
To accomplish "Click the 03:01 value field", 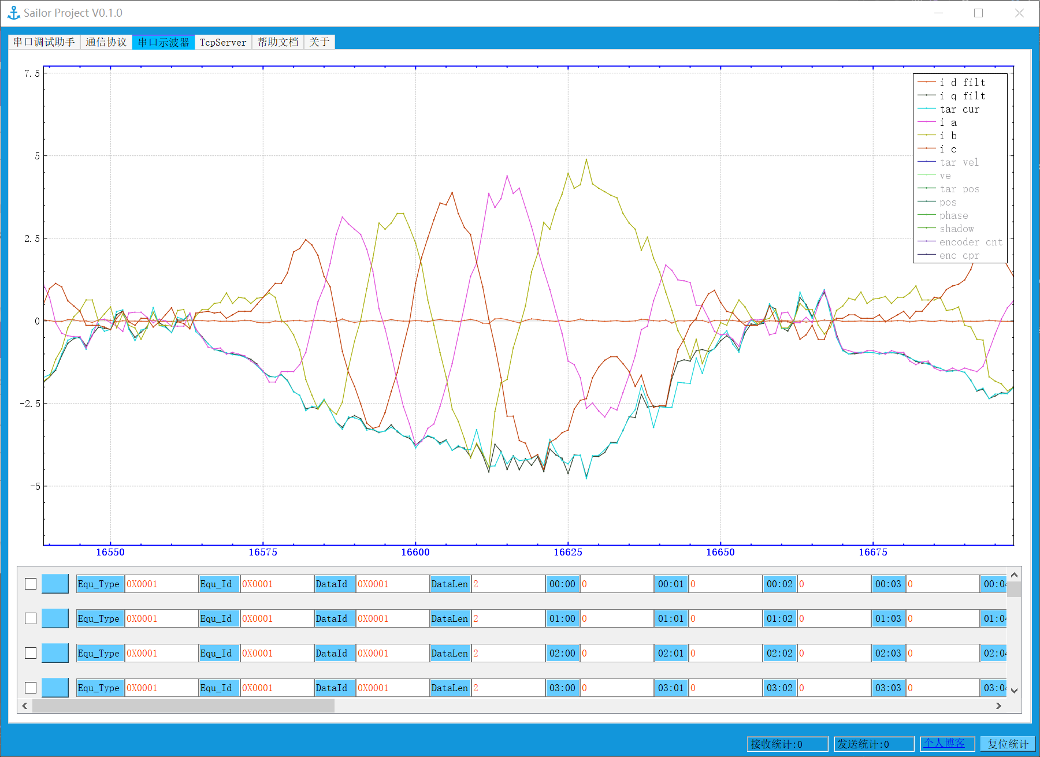I will 725,688.
